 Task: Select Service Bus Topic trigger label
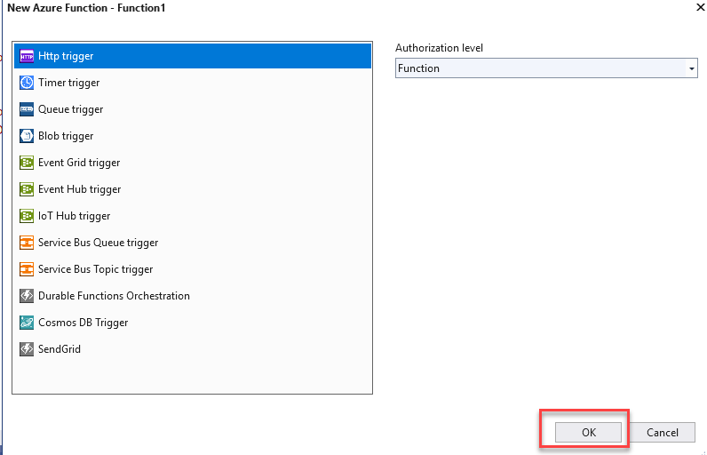click(96, 269)
